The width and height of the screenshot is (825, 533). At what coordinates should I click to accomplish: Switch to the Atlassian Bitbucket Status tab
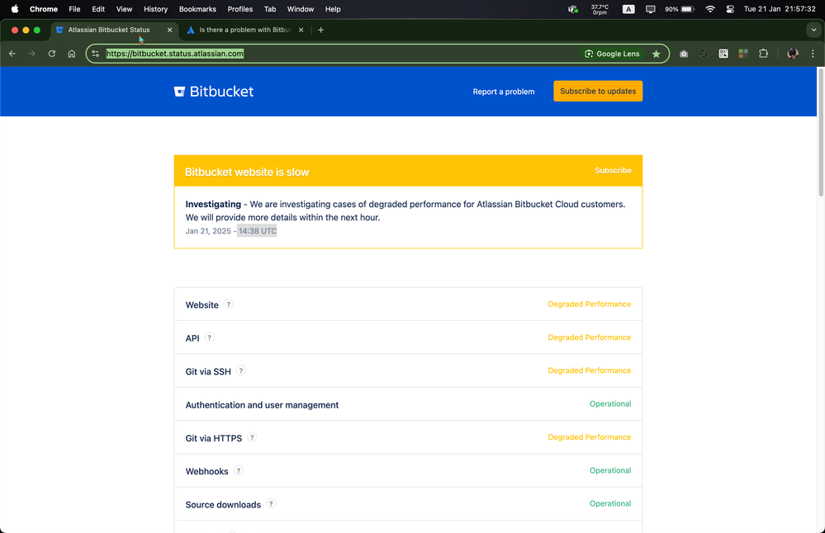click(116, 30)
